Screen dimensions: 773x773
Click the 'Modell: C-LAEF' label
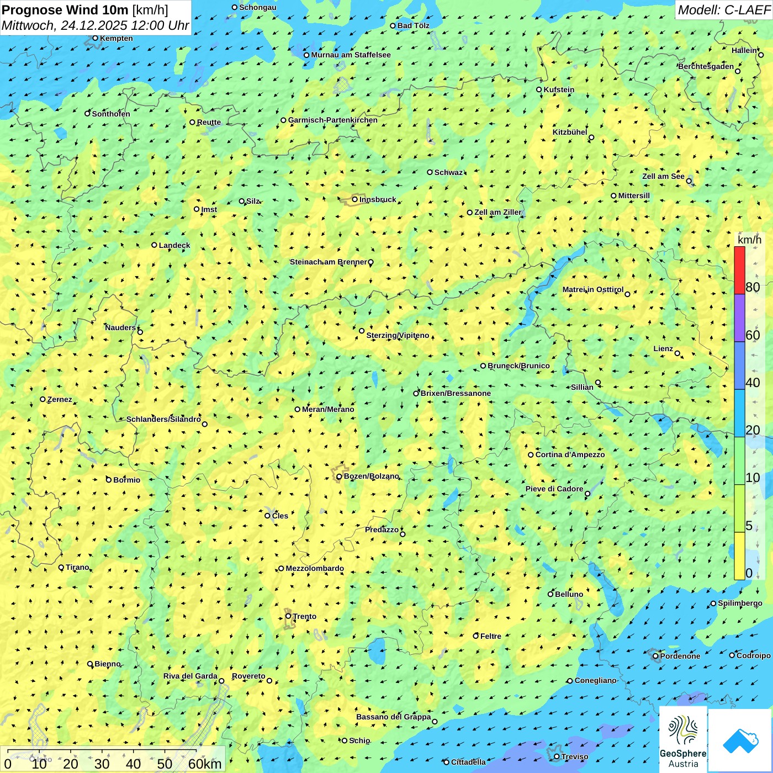[723, 10]
